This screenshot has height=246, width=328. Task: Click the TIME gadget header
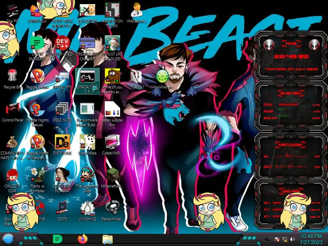291,44
